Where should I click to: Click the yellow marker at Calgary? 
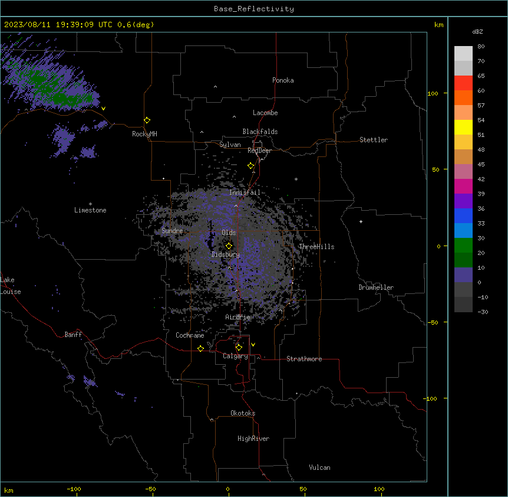click(x=239, y=348)
